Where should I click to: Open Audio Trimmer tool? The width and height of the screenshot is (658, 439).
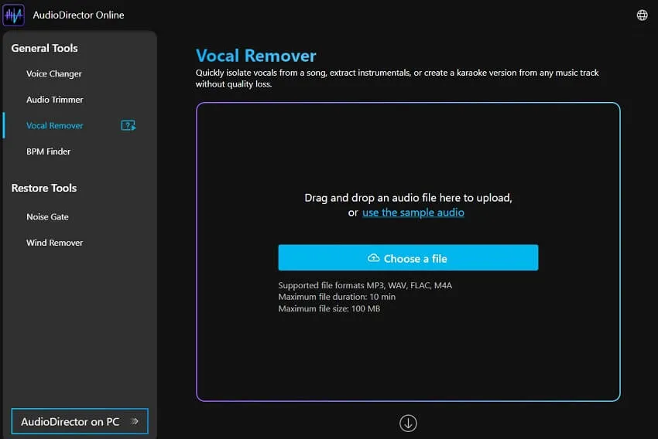[x=54, y=100]
